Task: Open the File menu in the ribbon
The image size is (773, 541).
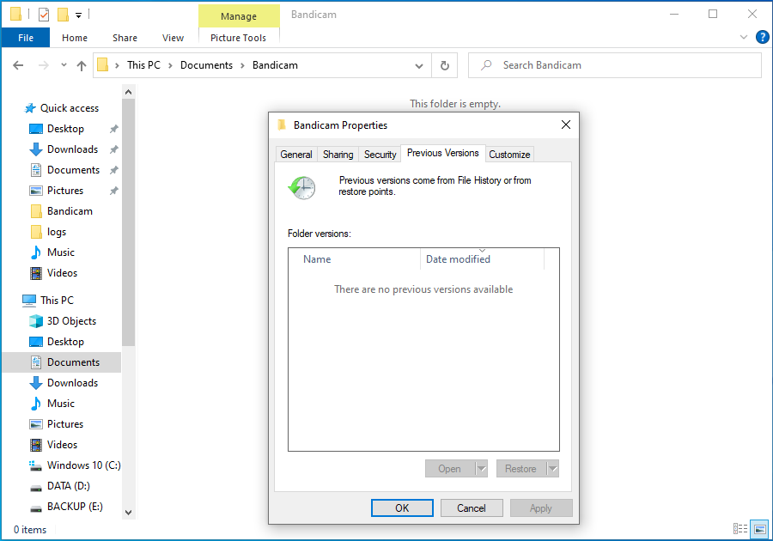Action: click(26, 38)
